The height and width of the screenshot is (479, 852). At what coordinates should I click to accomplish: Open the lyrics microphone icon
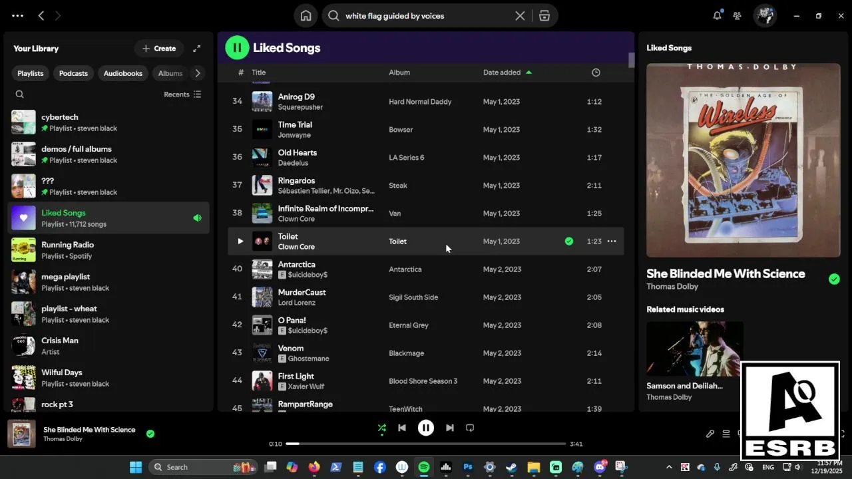[x=710, y=434]
